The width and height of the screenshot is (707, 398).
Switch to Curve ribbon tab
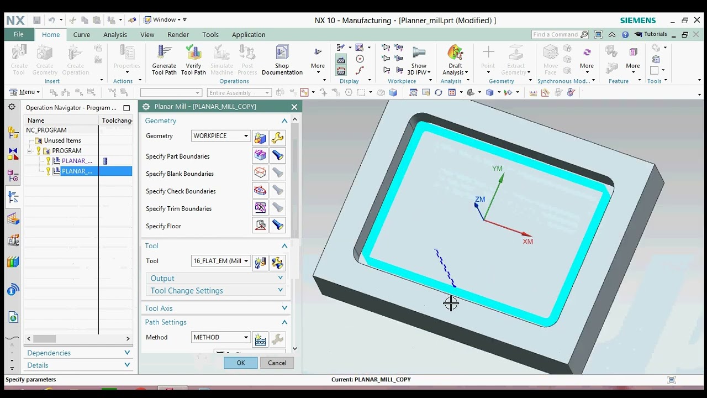82,34
